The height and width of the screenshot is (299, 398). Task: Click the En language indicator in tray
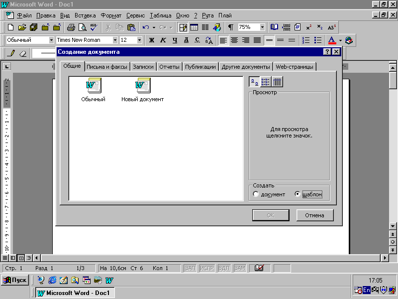(367, 290)
